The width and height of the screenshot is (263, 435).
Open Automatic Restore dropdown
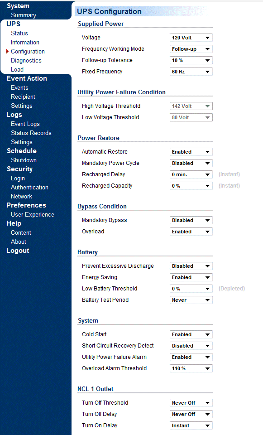coord(191,152)
